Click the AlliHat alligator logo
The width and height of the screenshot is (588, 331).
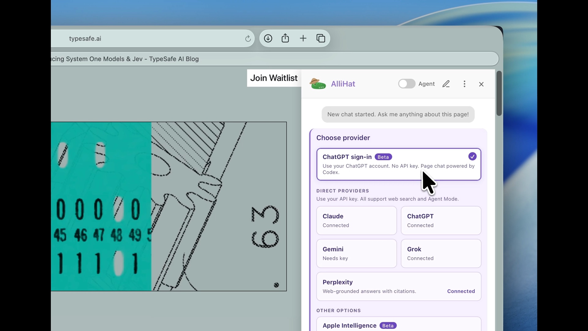(x=318, y=84)
